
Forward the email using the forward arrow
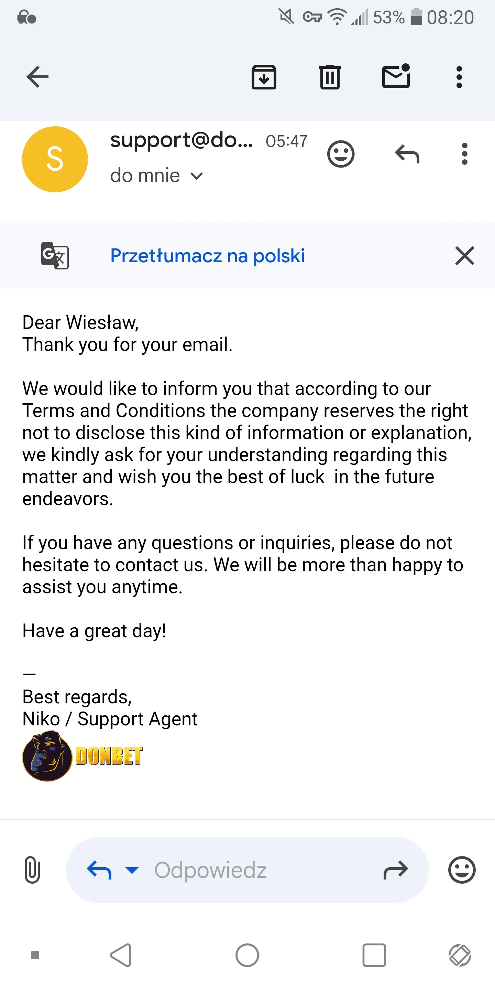[396, 870]
